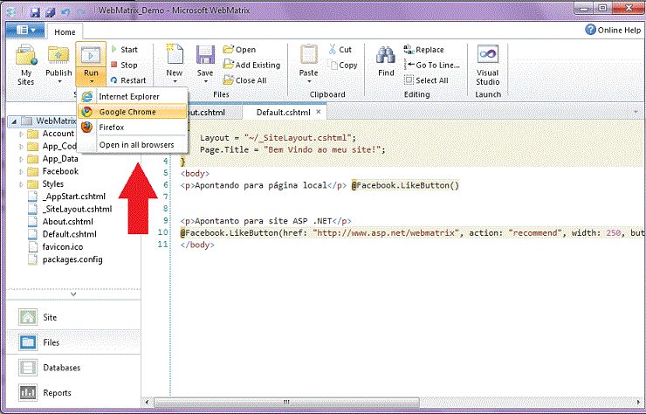Select favicon.ico file

click(55, 247)
